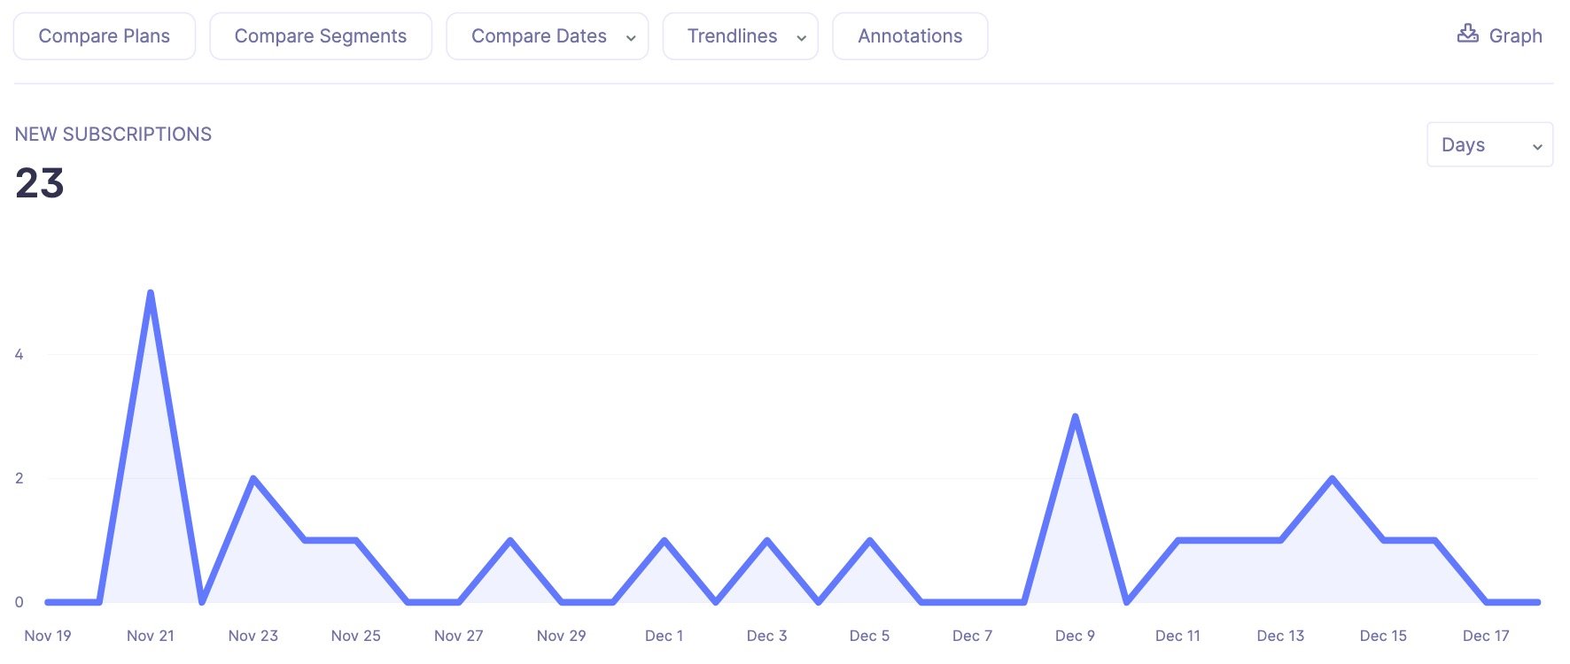Click the 4 on the y-axis
Screen dimensions: 1570x664
19,353
